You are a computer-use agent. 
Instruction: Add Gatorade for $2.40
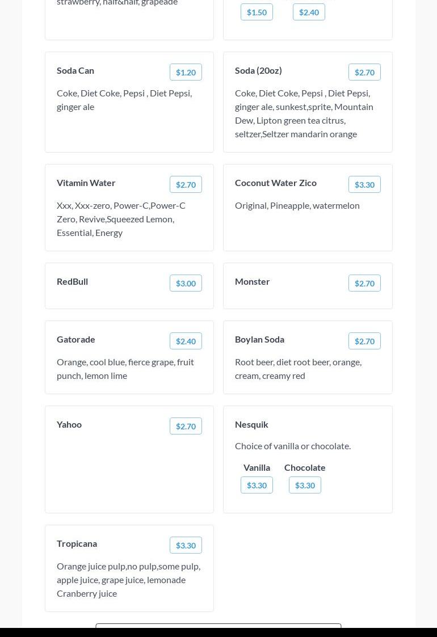coord(186,341)
